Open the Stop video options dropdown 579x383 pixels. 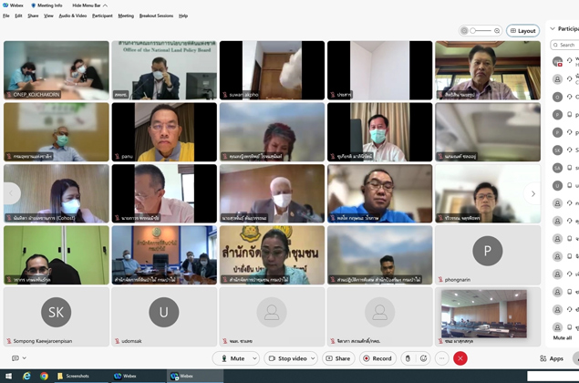tap(313, 358)
